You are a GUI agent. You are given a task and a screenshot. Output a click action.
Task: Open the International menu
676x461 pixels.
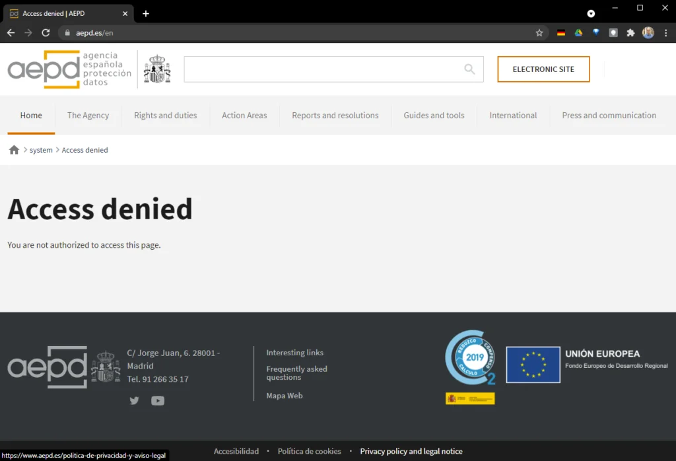tap(513, 116)
